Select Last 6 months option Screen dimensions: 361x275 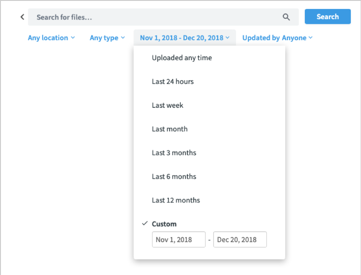click(x=174, y=177)
